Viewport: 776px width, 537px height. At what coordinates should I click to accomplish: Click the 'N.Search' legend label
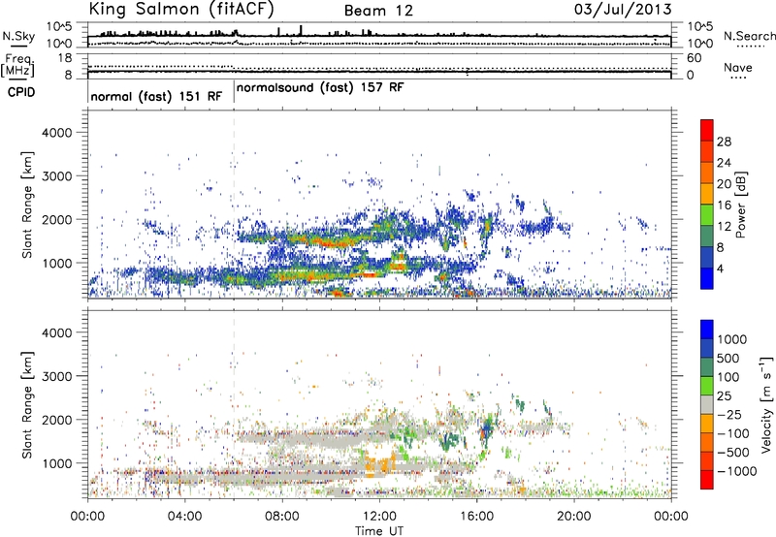pyautogui.click(x=750, y=36)
